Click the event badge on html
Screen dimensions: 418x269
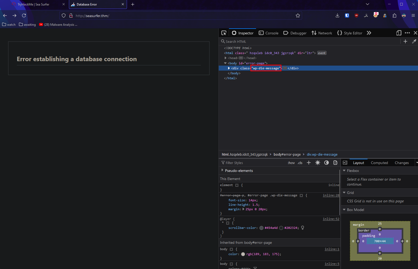[x=322, y=53]
